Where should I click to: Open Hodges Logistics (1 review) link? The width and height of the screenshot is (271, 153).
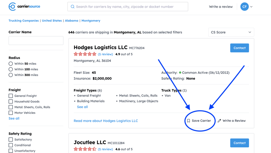click(105, 54)
